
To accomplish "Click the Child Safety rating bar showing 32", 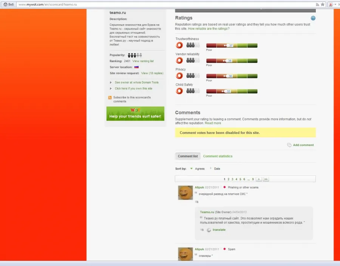I will tap(232, 91).
